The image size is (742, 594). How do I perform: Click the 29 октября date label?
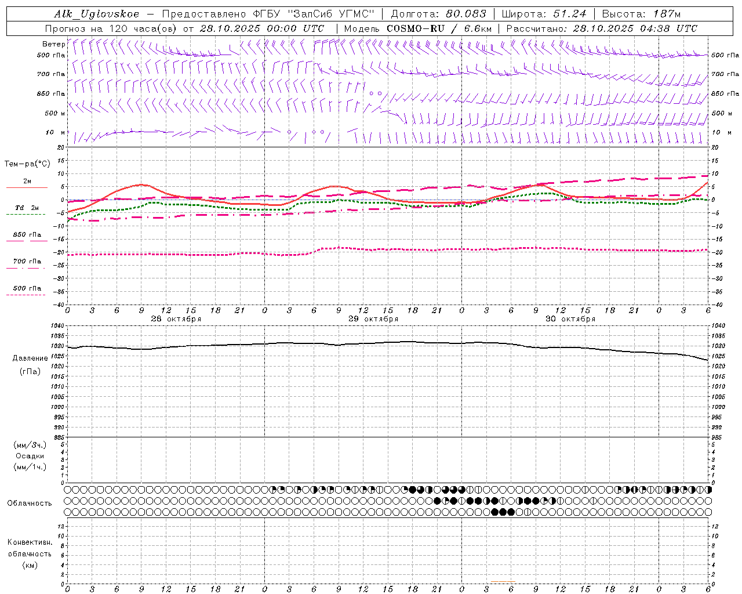(x=373, y=319)
